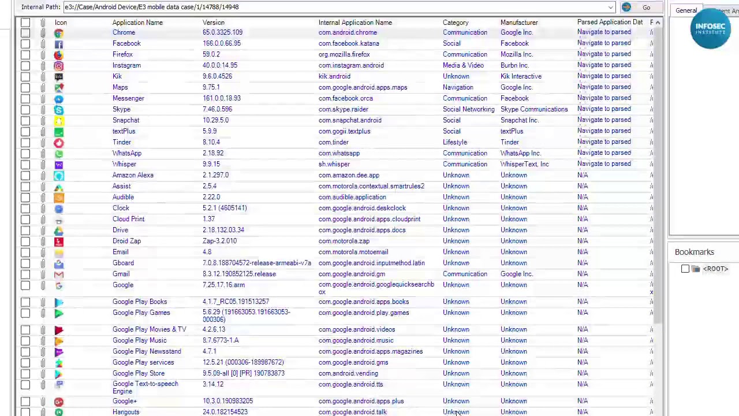Image resolution: width=739 pixels, height=416 pixels.
Task: Check the box for the Instagram row
Action: coord(25,66)
